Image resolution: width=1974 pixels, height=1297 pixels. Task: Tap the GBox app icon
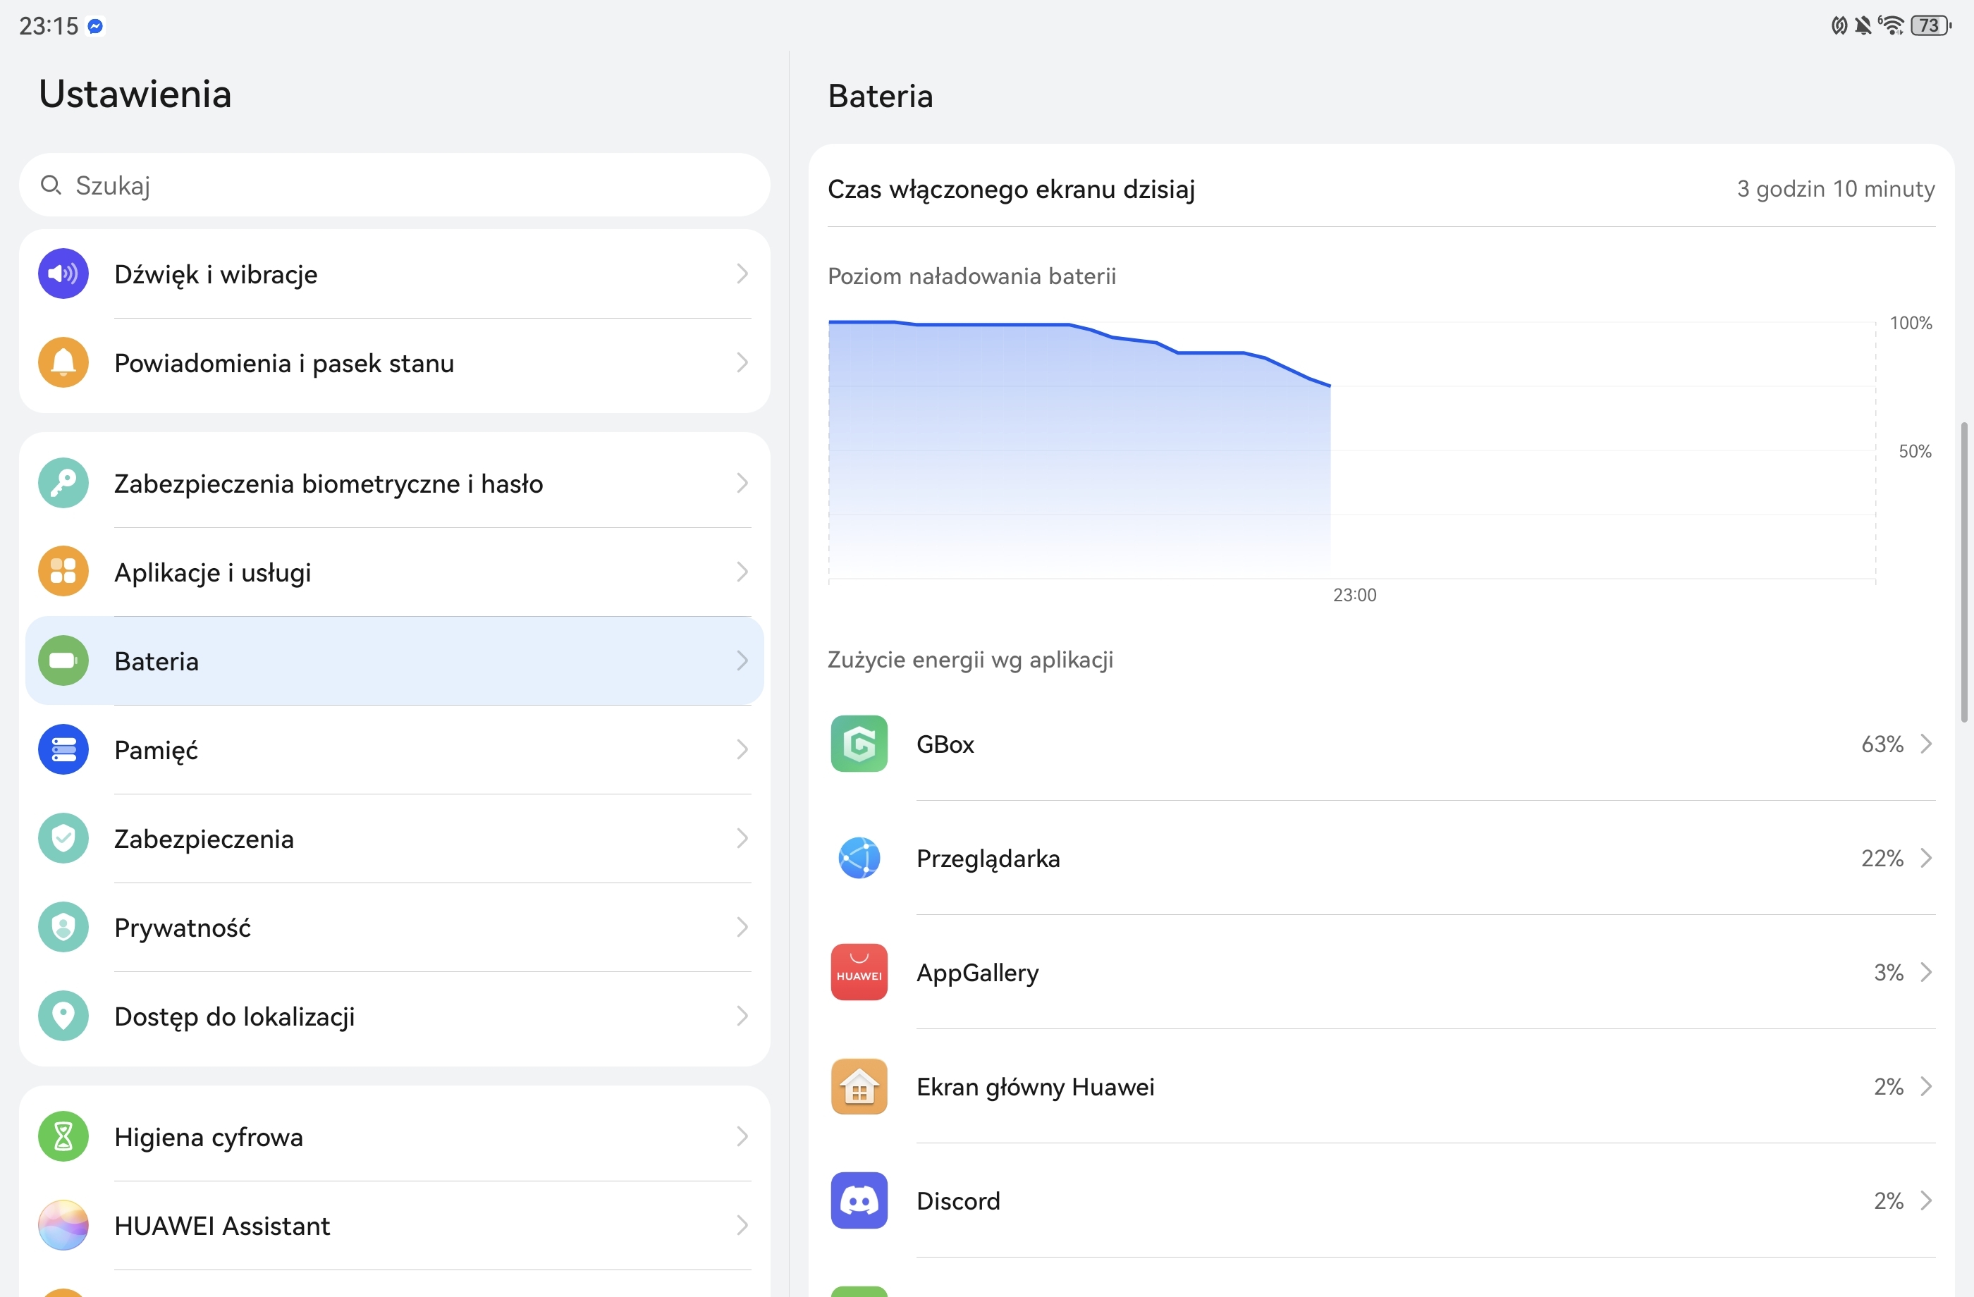pyautogui.click(x=859, y=744)
